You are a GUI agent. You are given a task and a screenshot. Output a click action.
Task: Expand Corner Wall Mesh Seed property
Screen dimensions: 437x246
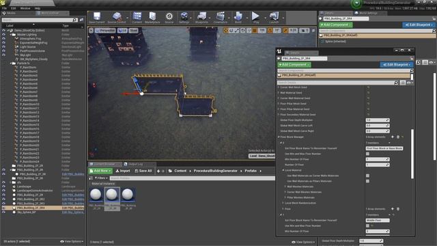pyautogui.click(x=279, y=87)
